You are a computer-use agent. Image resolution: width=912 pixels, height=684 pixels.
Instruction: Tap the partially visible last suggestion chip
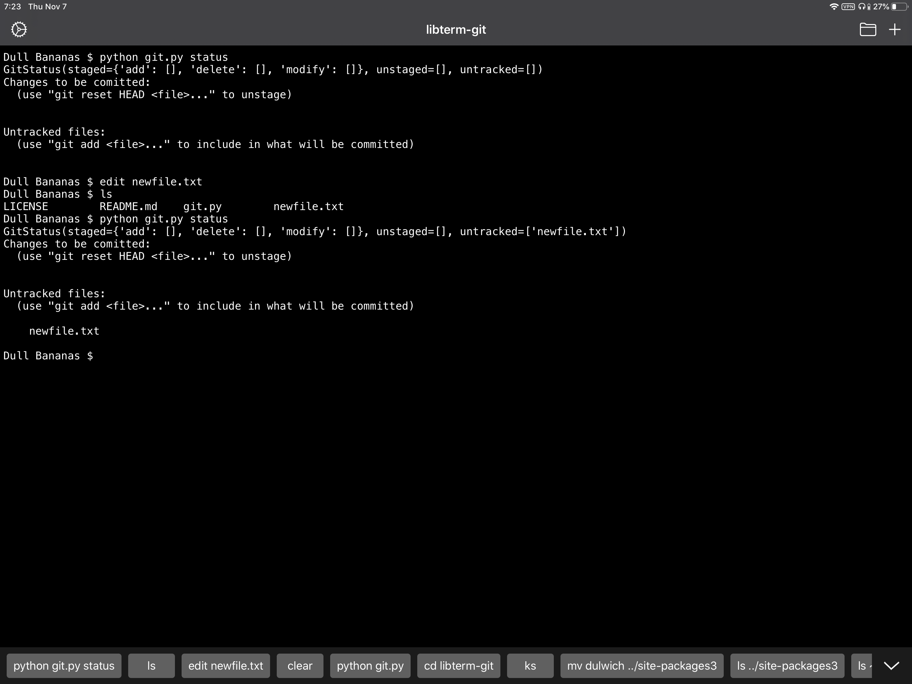click(862, 665)
